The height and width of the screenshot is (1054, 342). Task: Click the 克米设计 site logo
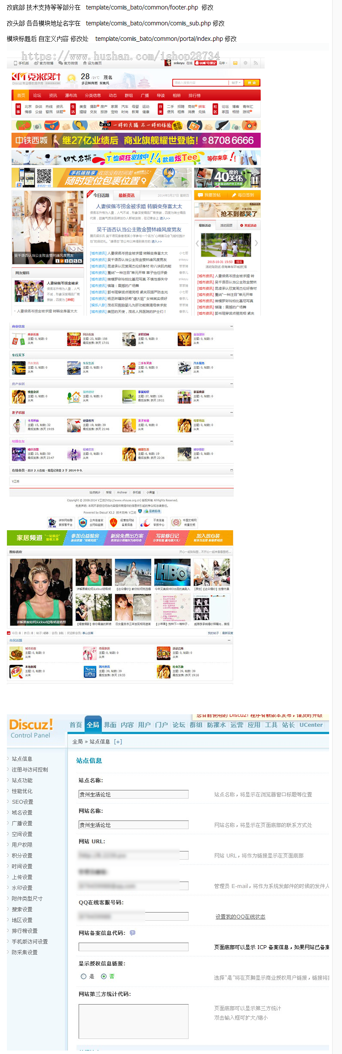pyautogui.click(x=36, y=78)
